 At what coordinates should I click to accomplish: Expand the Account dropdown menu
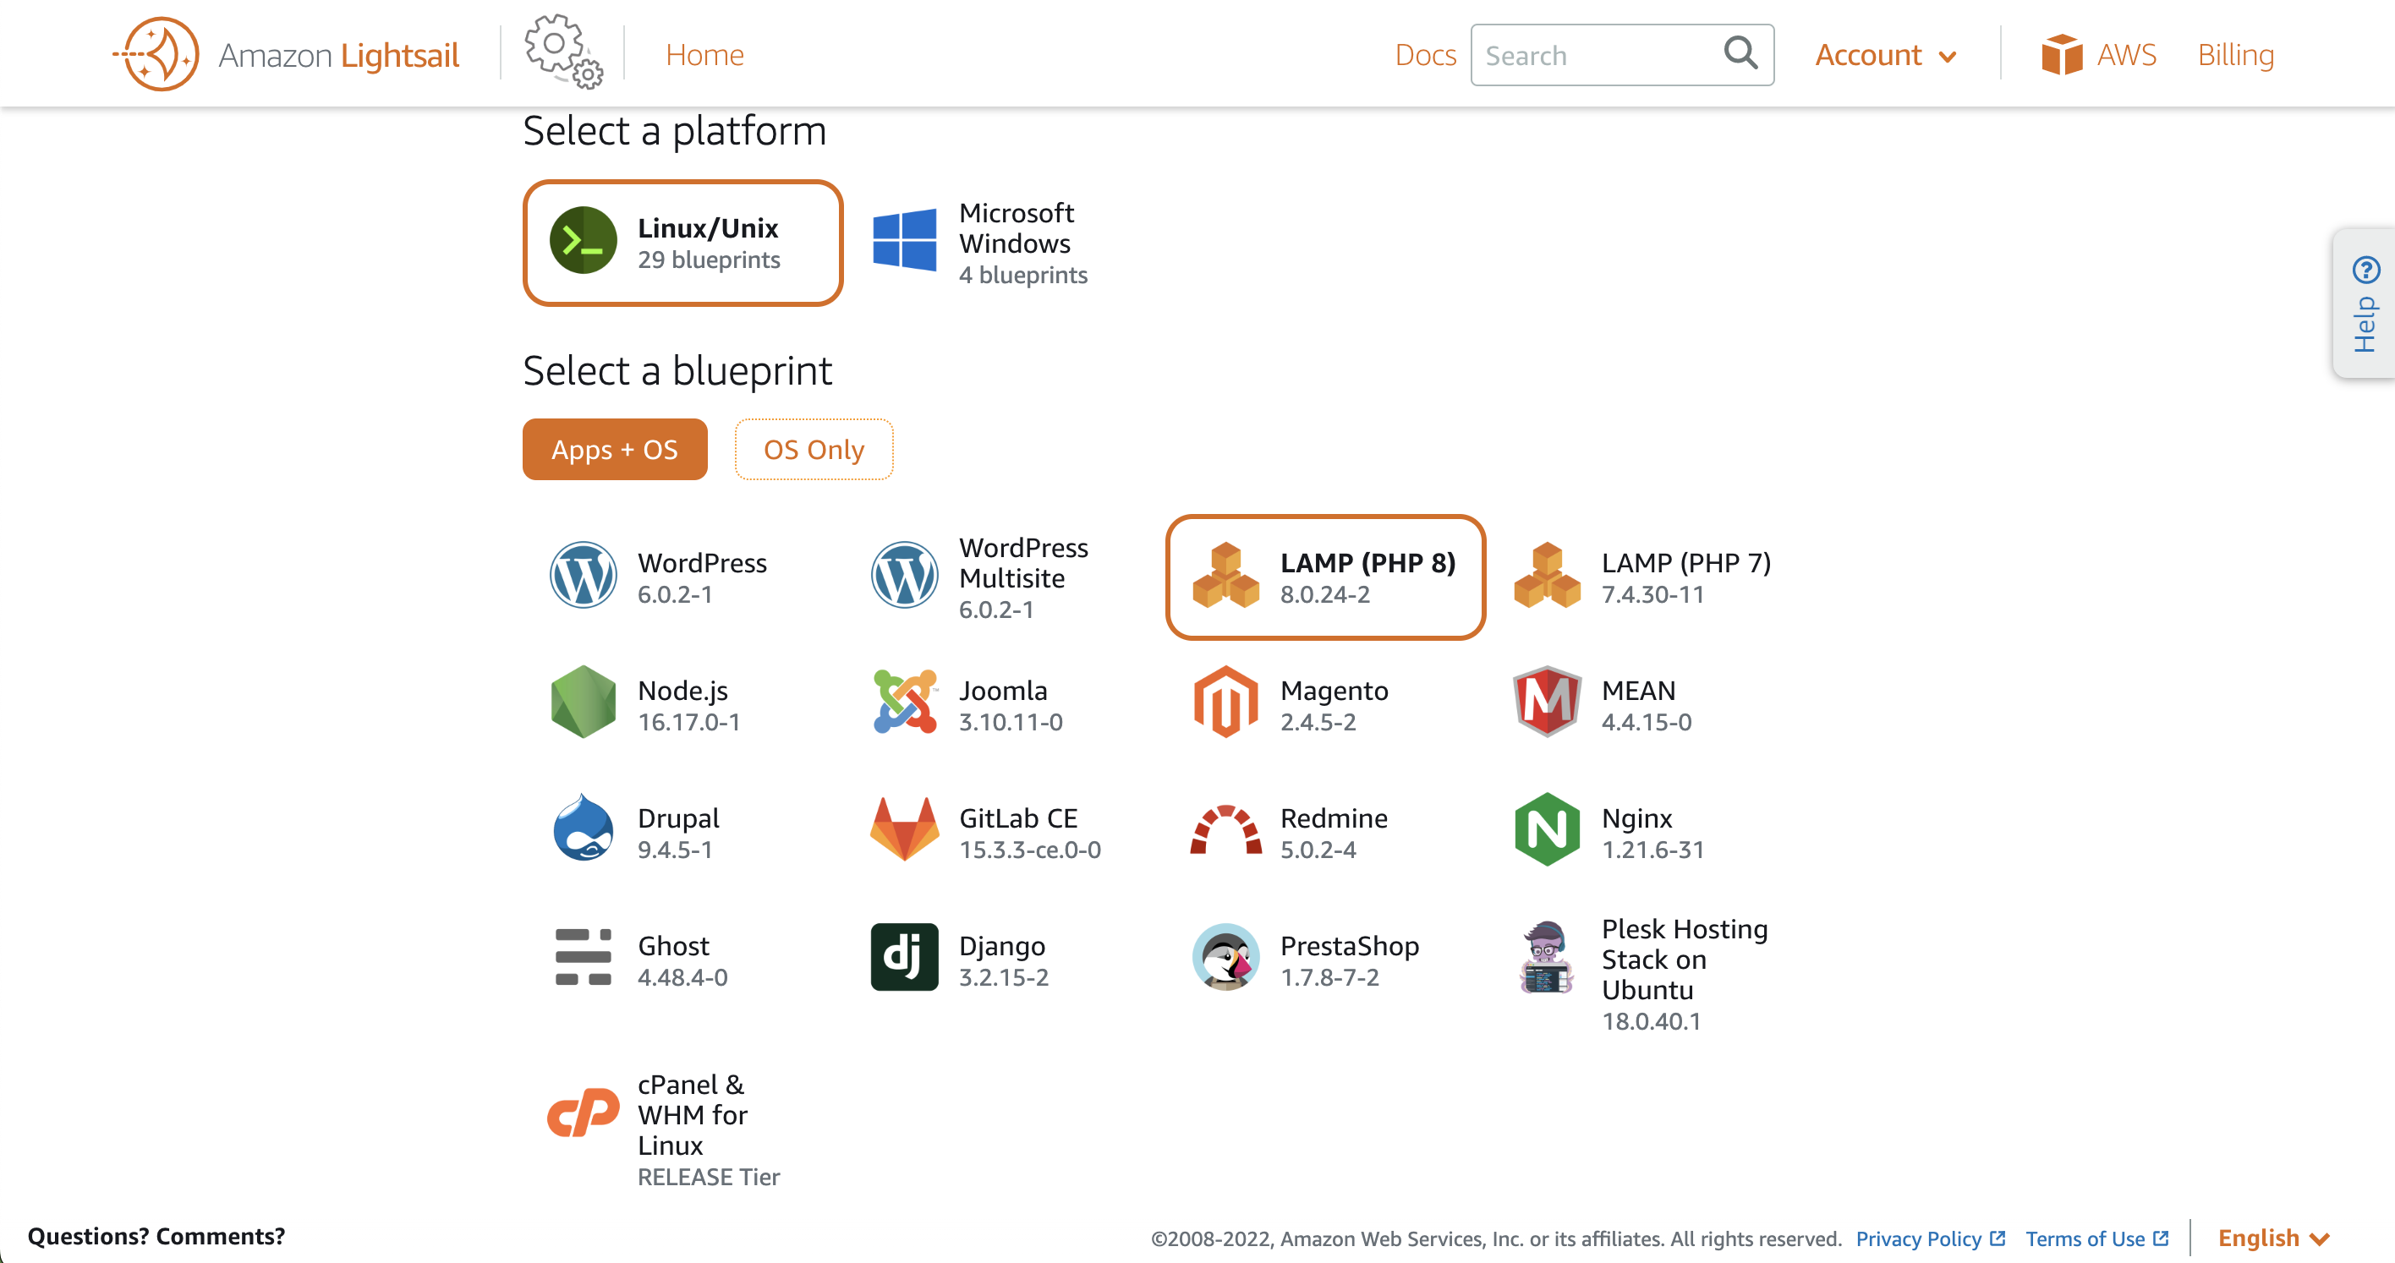1886,55
